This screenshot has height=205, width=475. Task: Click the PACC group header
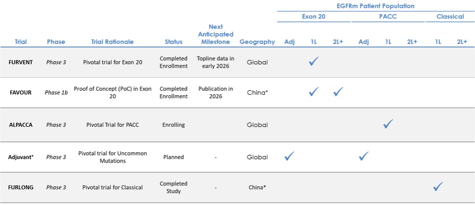pyautogui.click(x=387, y=17)
